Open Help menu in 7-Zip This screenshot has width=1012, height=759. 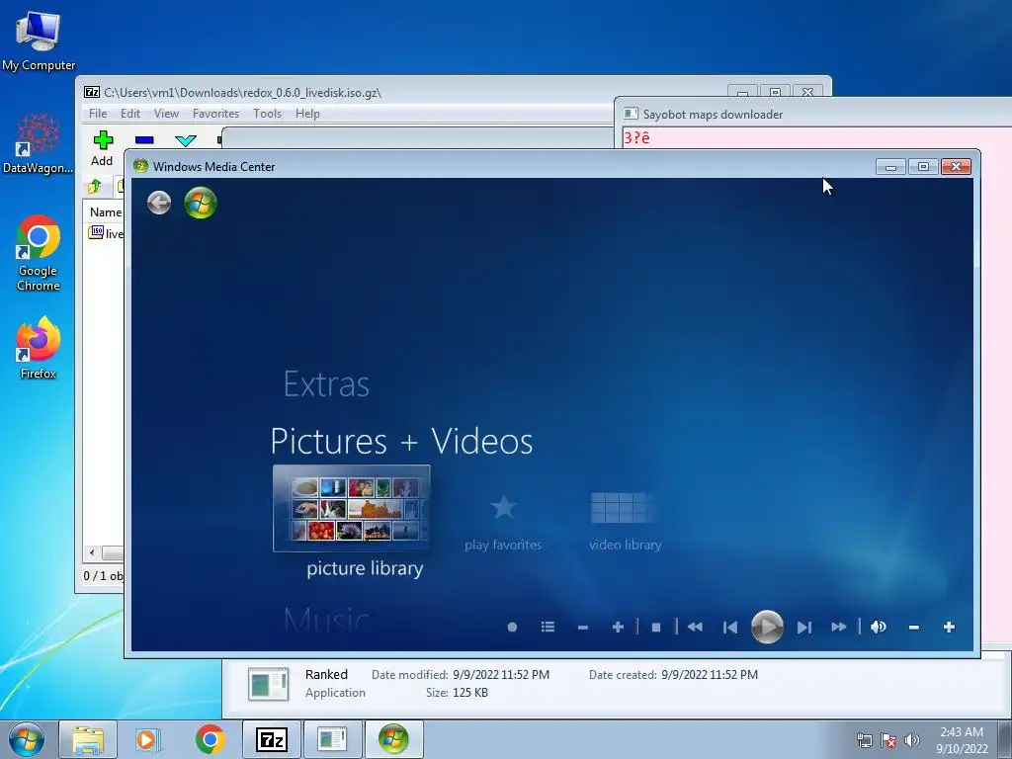point(308,114)
